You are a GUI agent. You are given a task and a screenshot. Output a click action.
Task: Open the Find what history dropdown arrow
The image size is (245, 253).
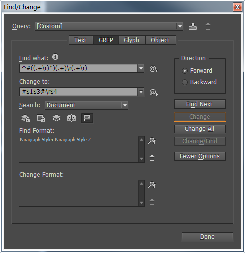141,68
